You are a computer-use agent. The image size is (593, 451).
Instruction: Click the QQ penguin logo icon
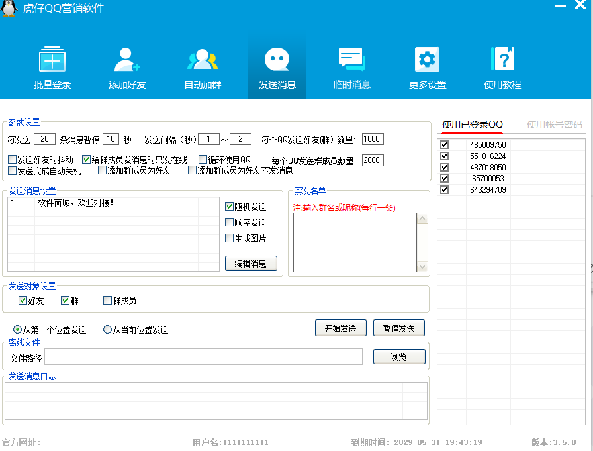(x=9, y=8)
